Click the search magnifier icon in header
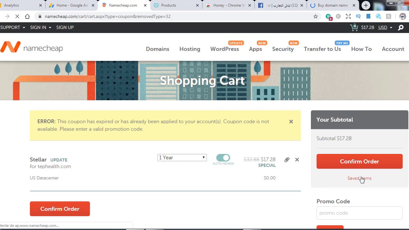The image size is (409, 230). coord(401,27)
